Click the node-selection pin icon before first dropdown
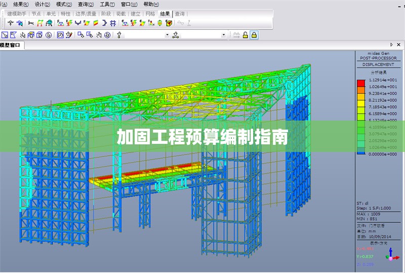Image resolution: width=405 pixels, height=273 pixels. click(119, 35)
